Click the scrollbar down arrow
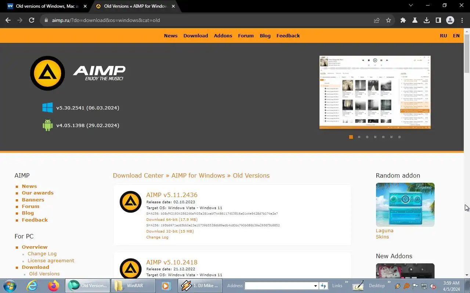The width and height of the screenshot is (470, 293). (467, 275)
